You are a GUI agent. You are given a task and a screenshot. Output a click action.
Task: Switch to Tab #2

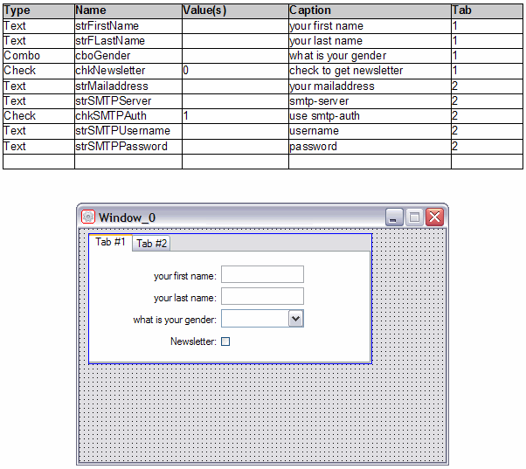coord(151,244)
